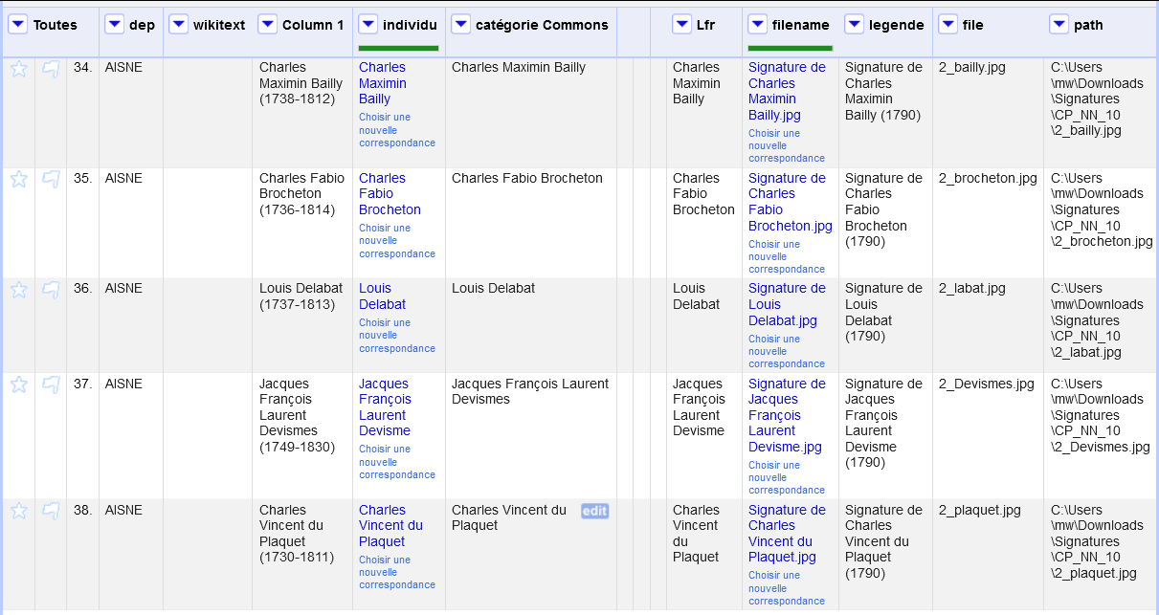1159x615 pixels.
Task: Select Column 1 cell Charles Fabio Brocheton (1736-1814)
Action: click(x=302, y=223)
